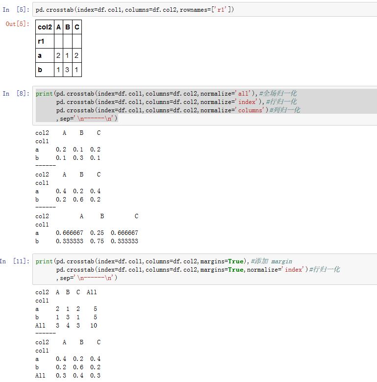
Task: Click value 3 in row b of table
Action: point(68,70)
